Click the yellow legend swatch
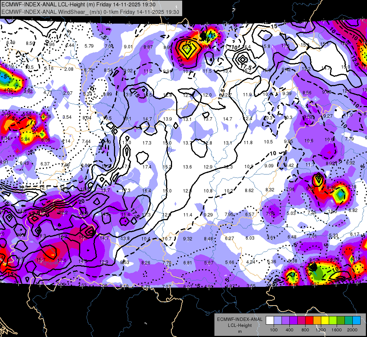Image resolution: width=367 pixels, height=337 pixels. (x=325, y=321)
